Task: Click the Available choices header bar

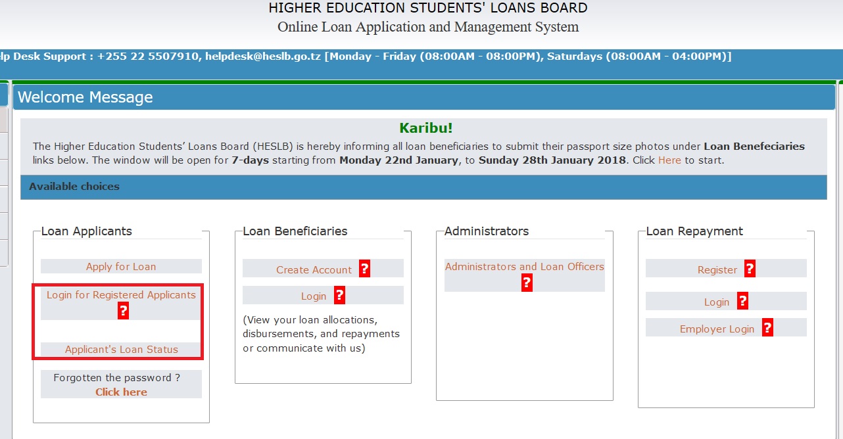Action: coord(423,187)
